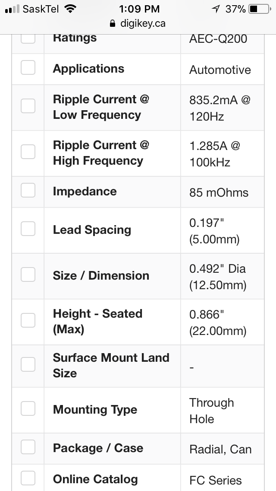Select the Ripple Current @ Low Frequency checkbox
Screen dimensions: 276x491
(x=28, y=106)
